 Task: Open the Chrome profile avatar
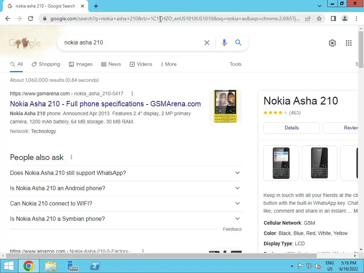tap(345, 18)
